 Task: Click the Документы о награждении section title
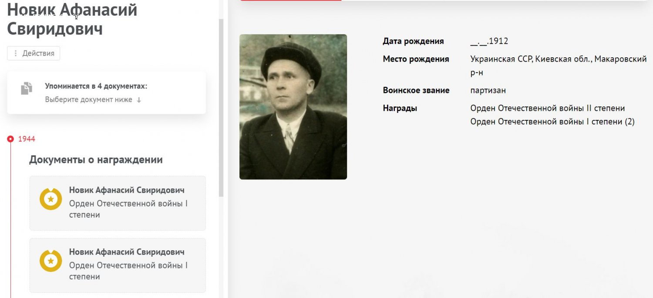click(x=96, y=159)
